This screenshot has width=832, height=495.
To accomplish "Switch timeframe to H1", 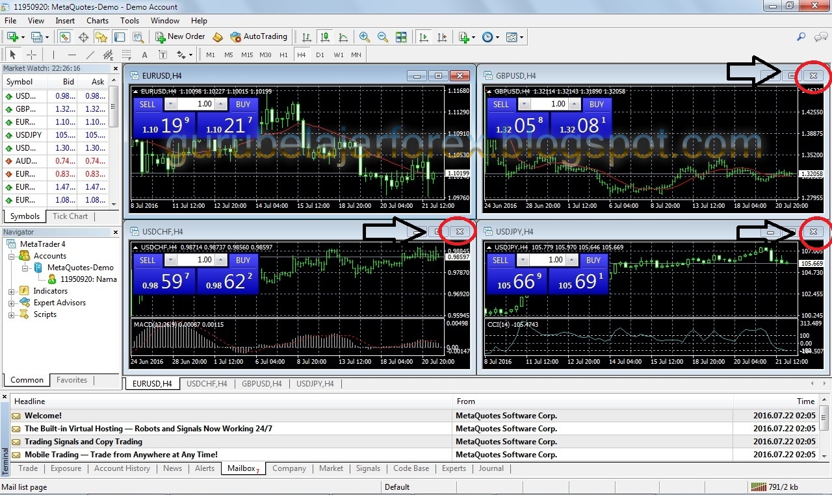I will 283,55.
